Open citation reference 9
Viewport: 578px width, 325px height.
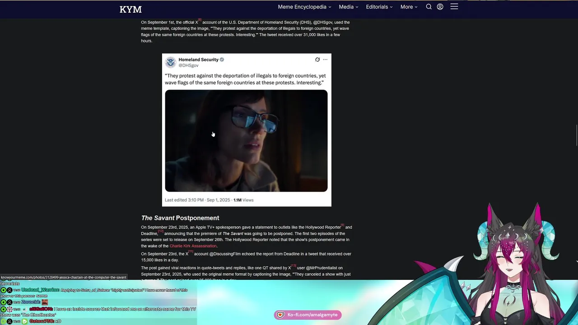pos(342,225)
